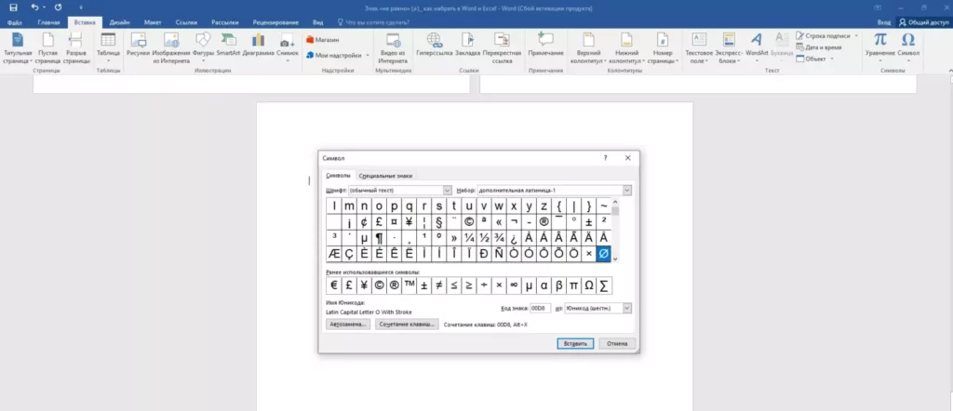
Task: Insert a Перекрестная ссылка cross-reference
Action: point(502,48)
